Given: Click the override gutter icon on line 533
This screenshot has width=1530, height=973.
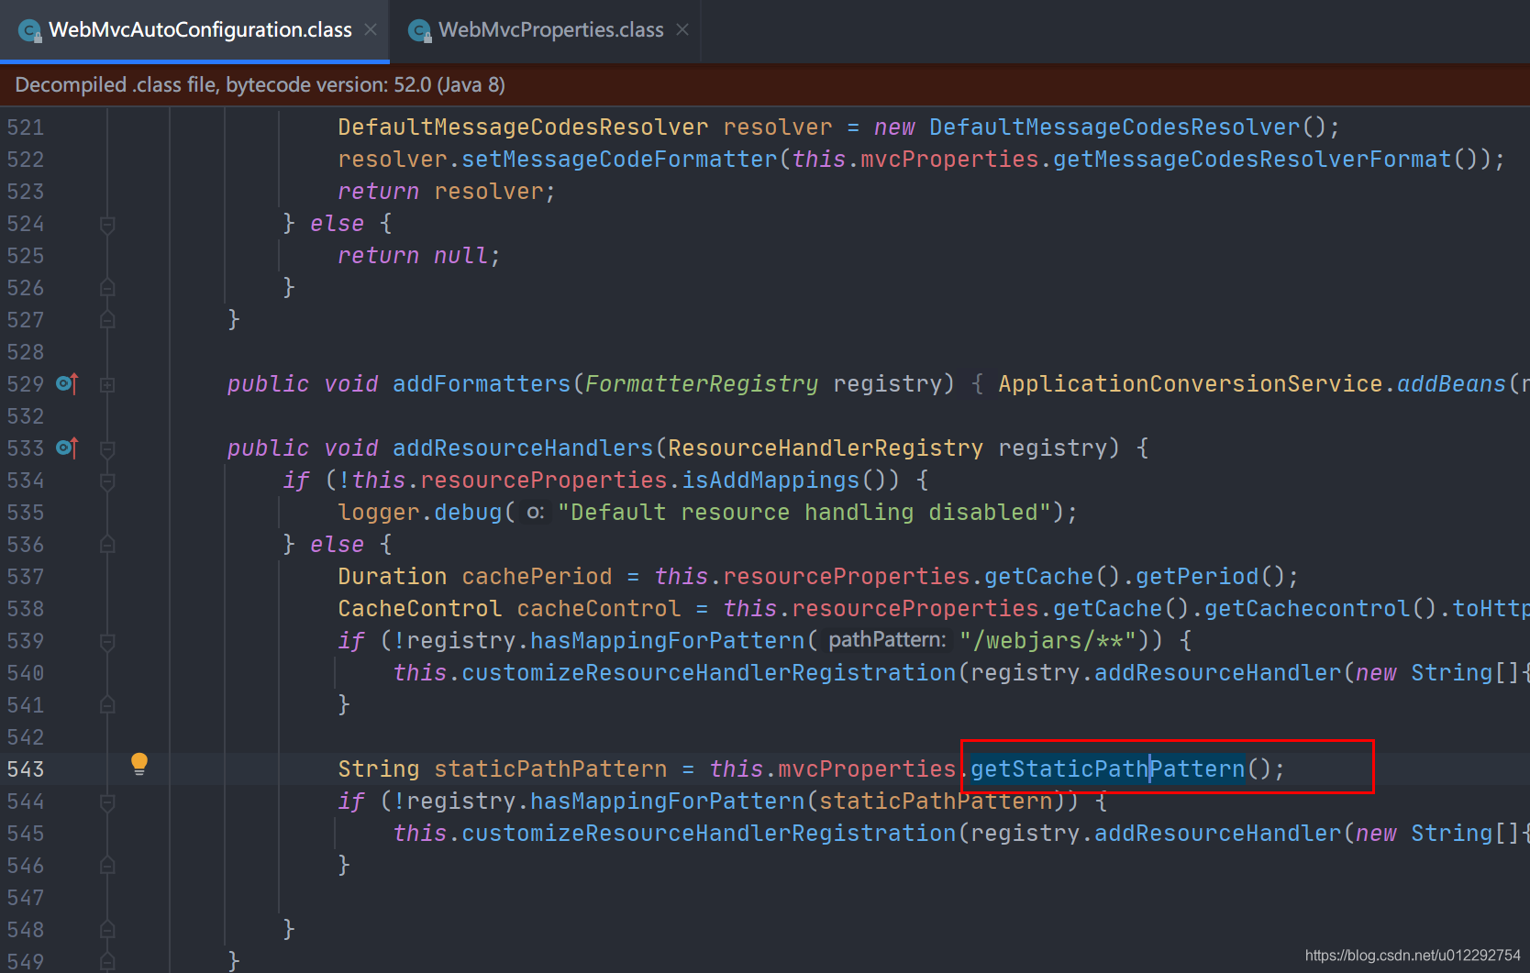Looking at the screenshot, I should tap(67, 448).
